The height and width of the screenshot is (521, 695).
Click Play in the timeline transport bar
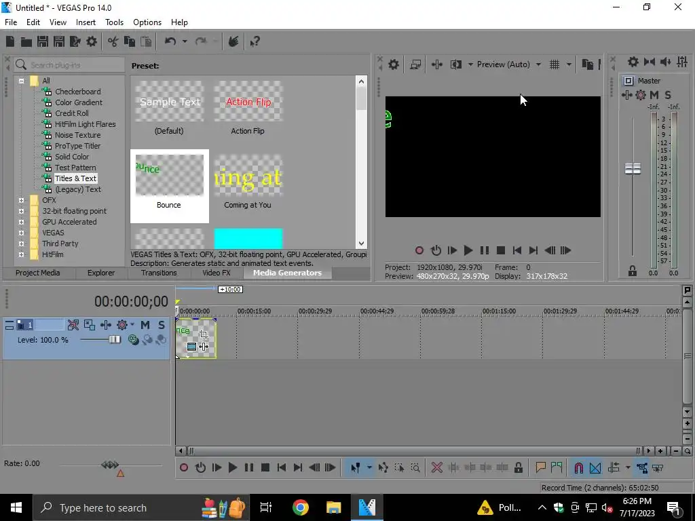pos(232,468)
